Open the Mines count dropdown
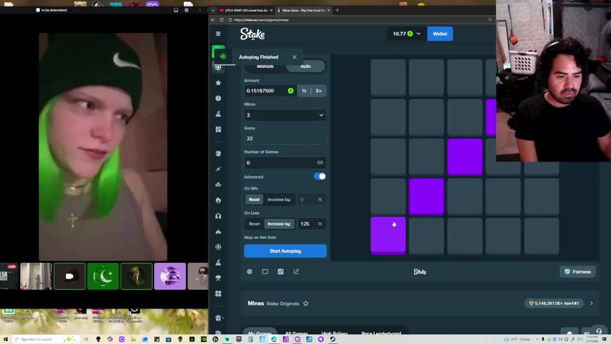611x344 pixels. 285,115
